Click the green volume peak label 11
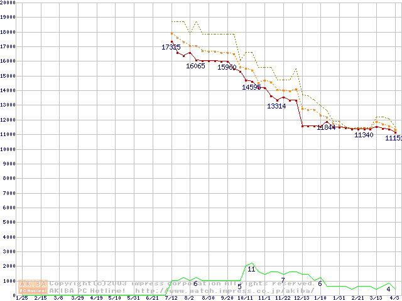402x301 pixels. (x=251, y=269)
